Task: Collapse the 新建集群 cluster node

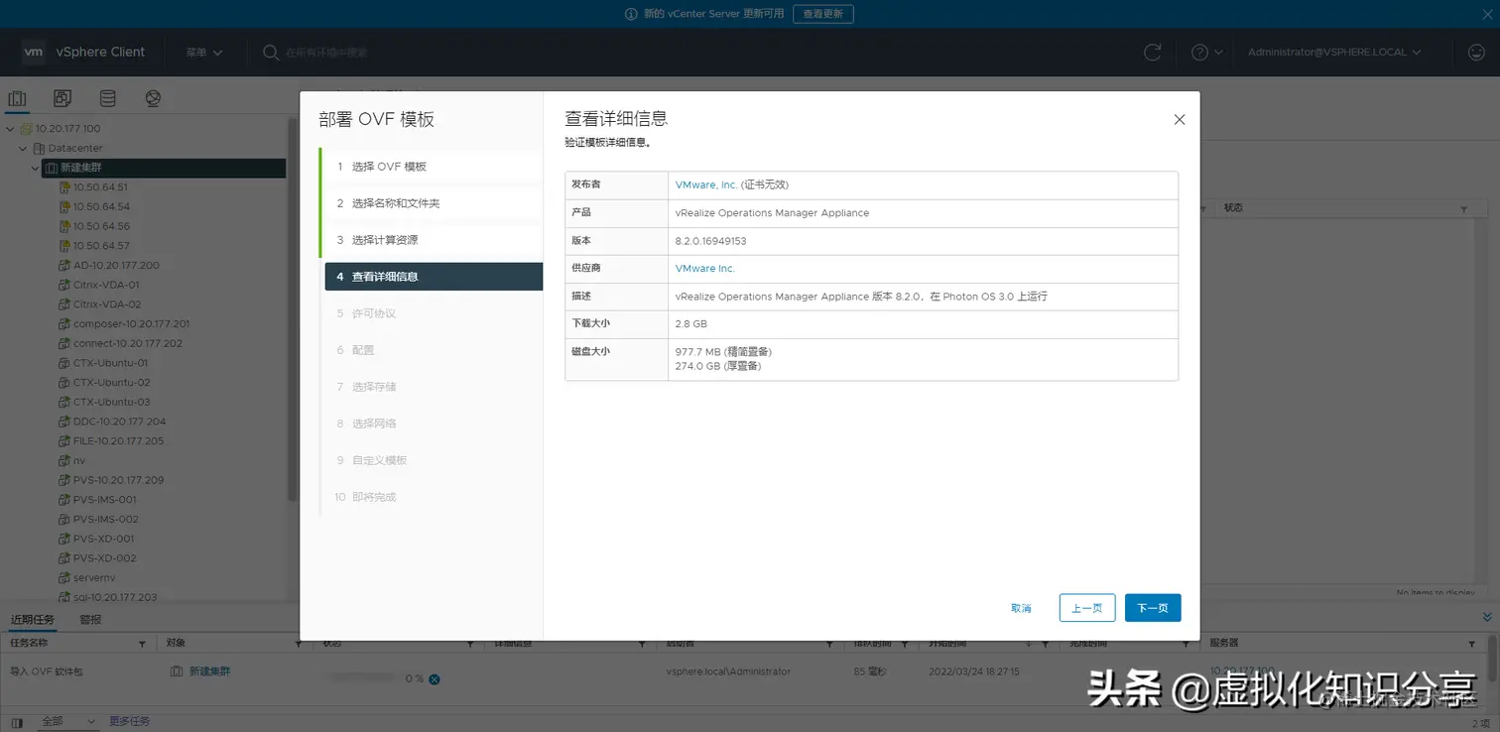Action: point(34,167)
